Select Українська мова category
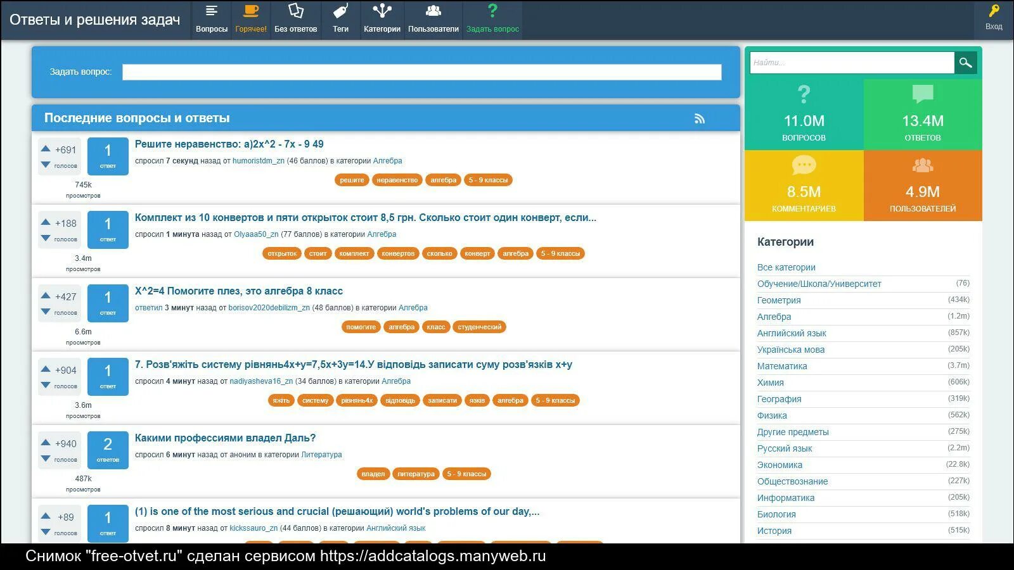Viewport: 1014px width, 570px height. 791,350
